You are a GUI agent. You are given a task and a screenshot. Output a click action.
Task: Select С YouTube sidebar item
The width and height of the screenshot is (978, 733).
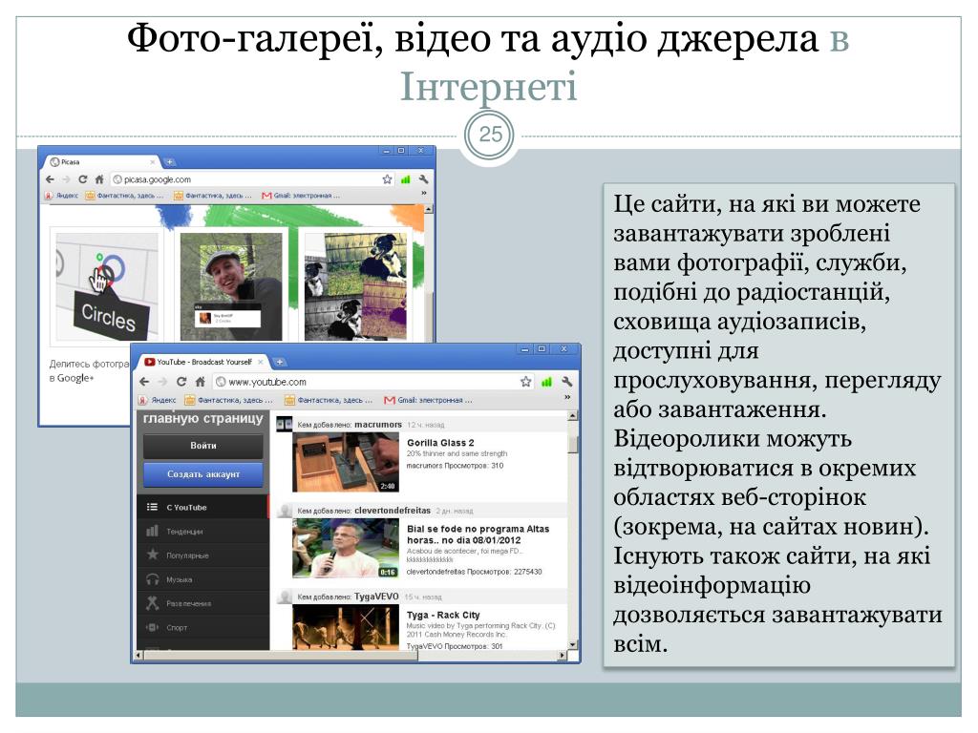203,508
